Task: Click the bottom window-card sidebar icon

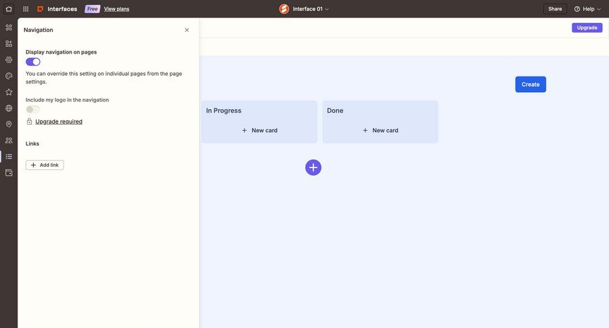Action: point(9,173)
